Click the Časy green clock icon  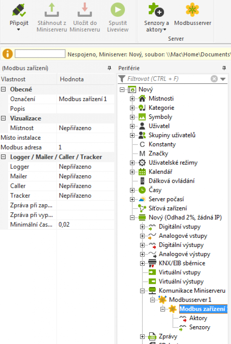click(x=142, y=190)
